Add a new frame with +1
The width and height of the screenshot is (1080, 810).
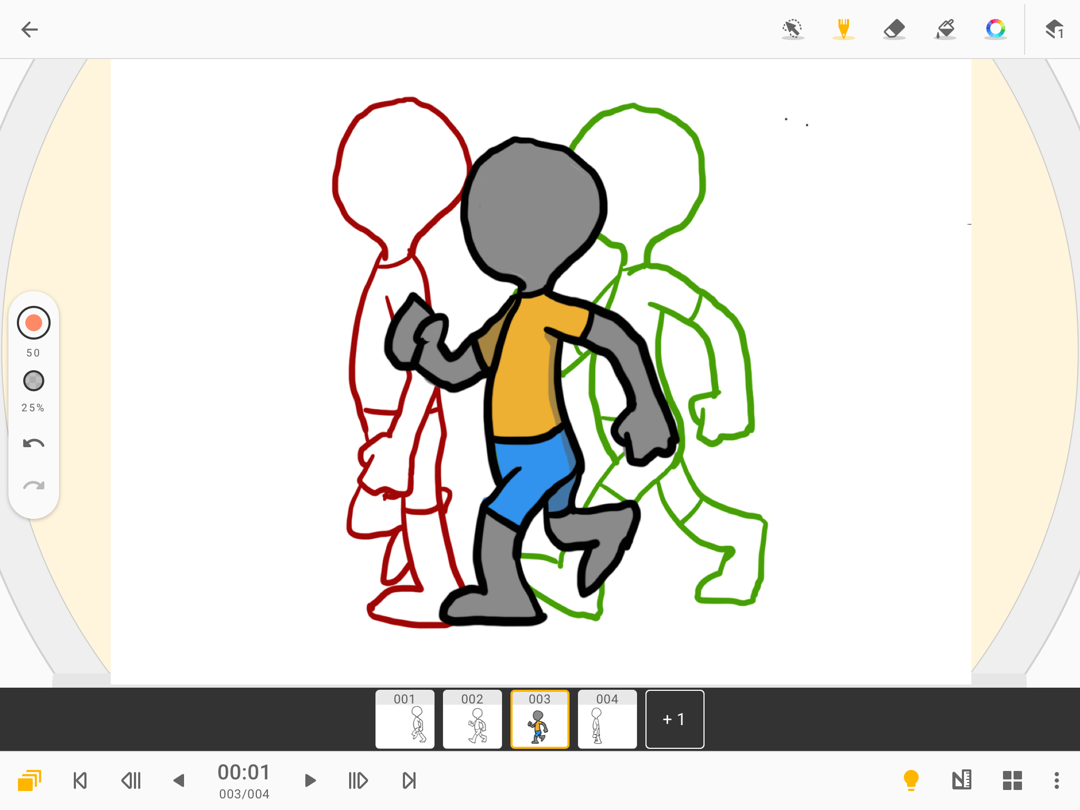675,719
